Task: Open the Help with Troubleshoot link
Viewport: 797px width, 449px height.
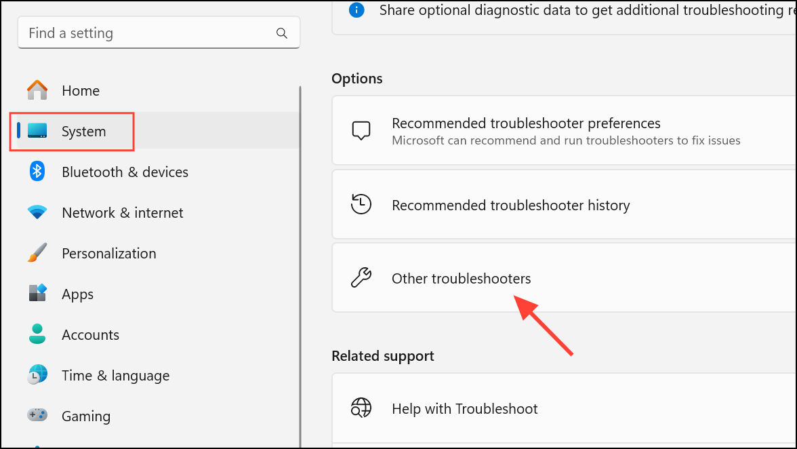Action: [x=465, y=409]
